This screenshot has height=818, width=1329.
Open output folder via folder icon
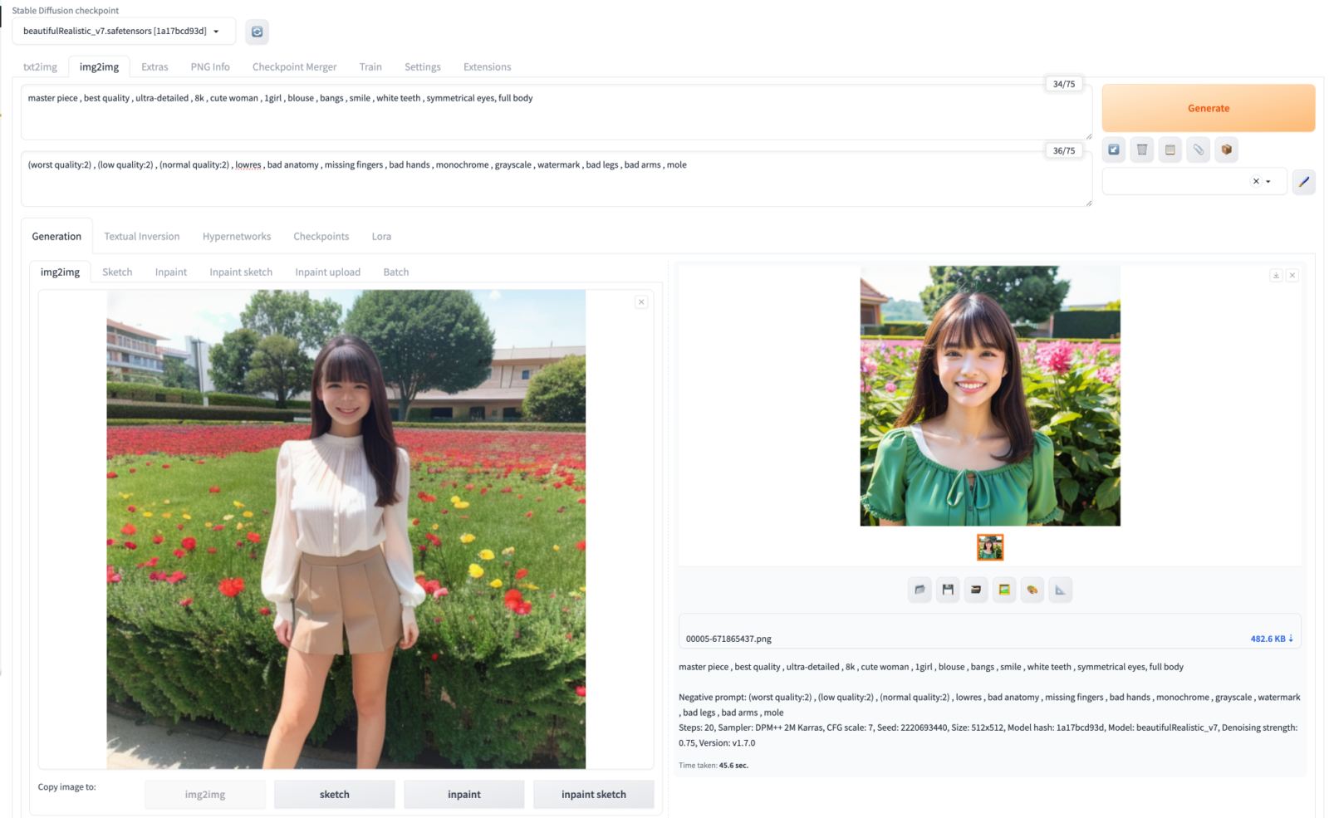pyautogui.click(x=920, y=590)
